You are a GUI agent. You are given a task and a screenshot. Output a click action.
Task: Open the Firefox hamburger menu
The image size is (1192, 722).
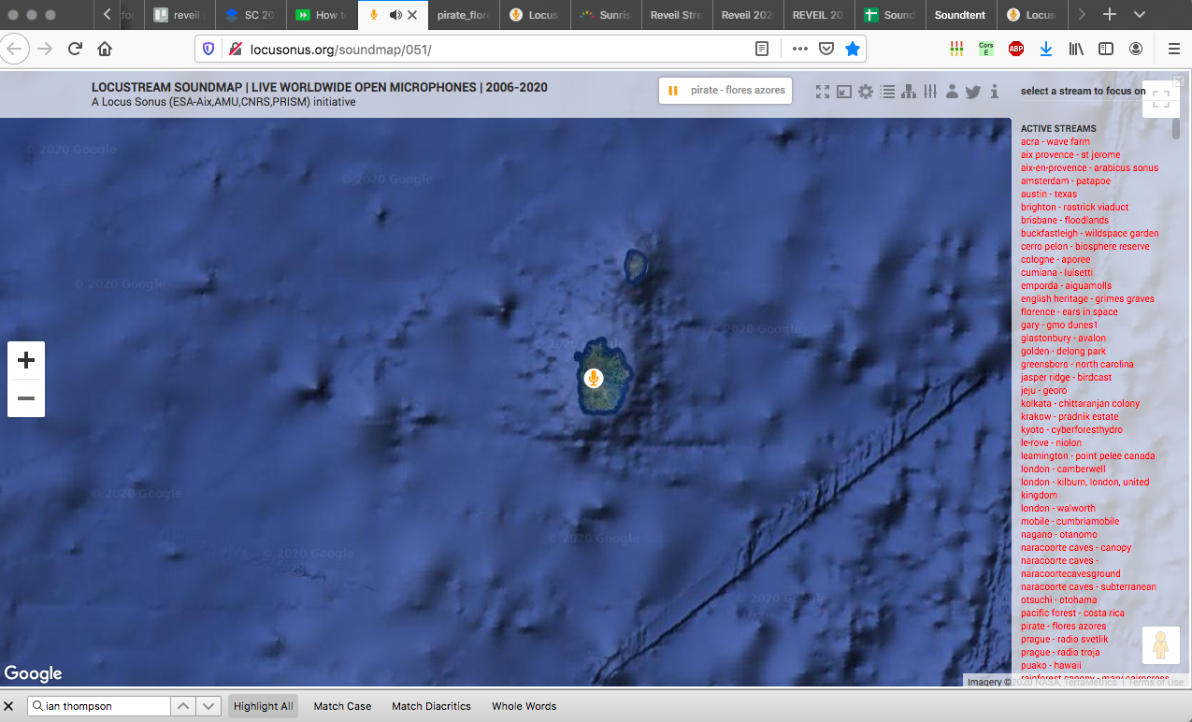[1173, 49]
